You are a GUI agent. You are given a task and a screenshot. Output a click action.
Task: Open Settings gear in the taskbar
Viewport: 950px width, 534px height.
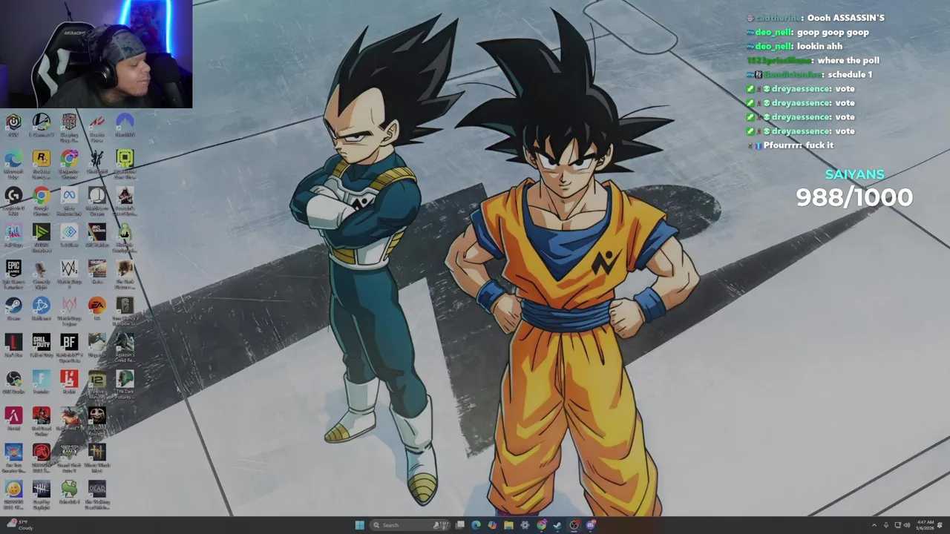[x=525, y=525]
